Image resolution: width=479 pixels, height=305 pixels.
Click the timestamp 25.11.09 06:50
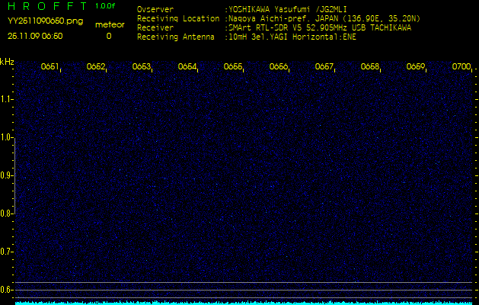35,36
